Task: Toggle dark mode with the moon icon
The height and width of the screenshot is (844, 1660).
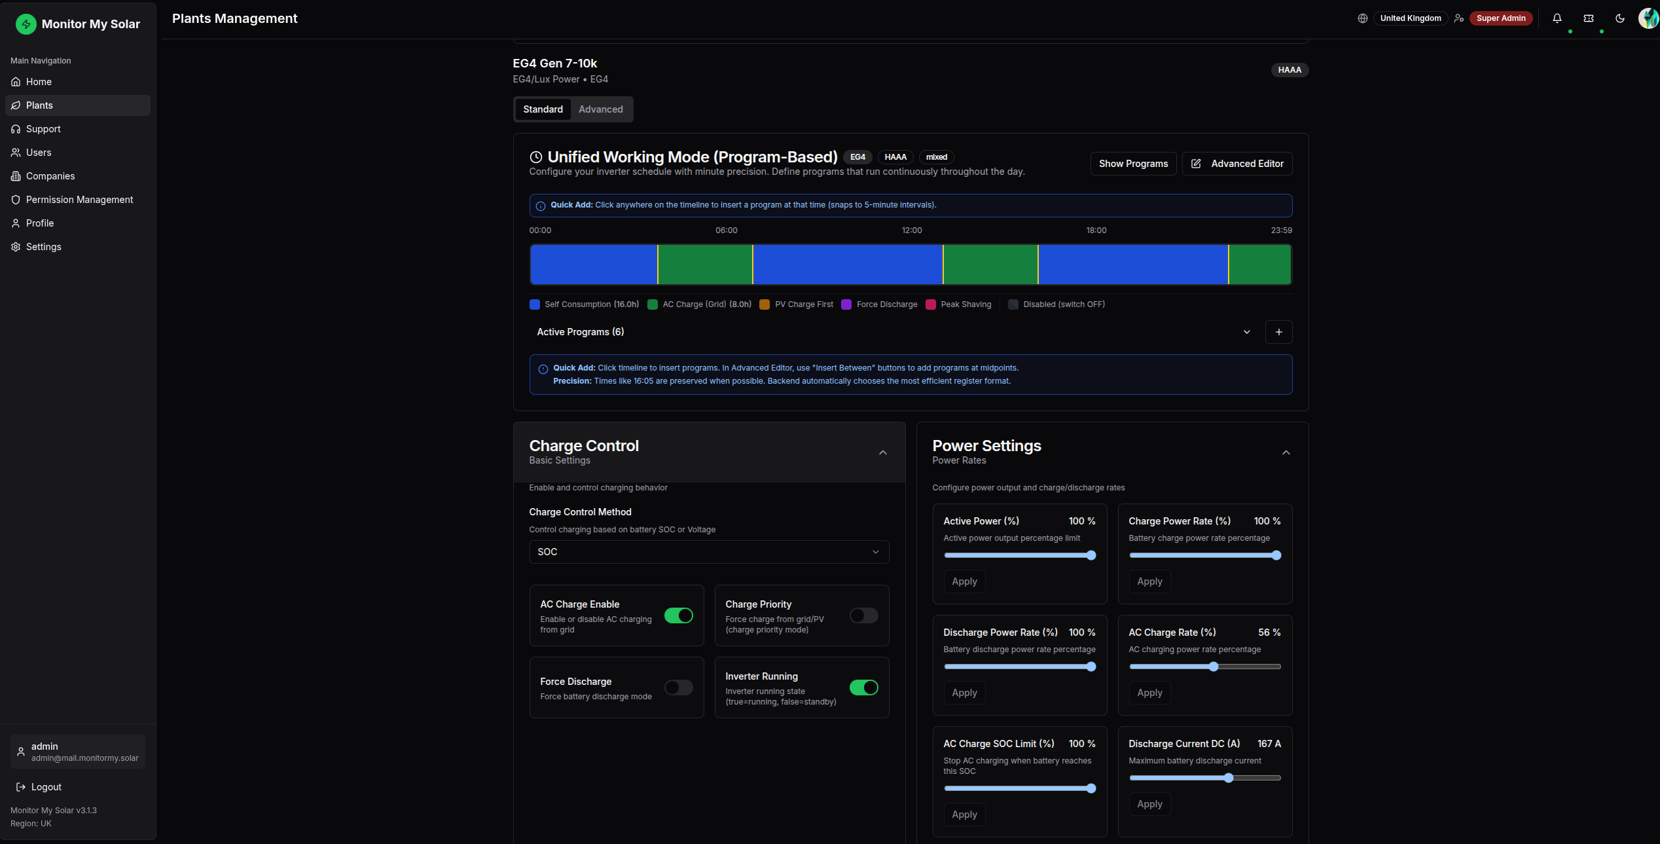Action: coord(1620,18)
